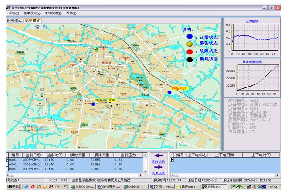
Task: Click the 历史记录 link
Action: pyautogui.click(x=158, y=173)
